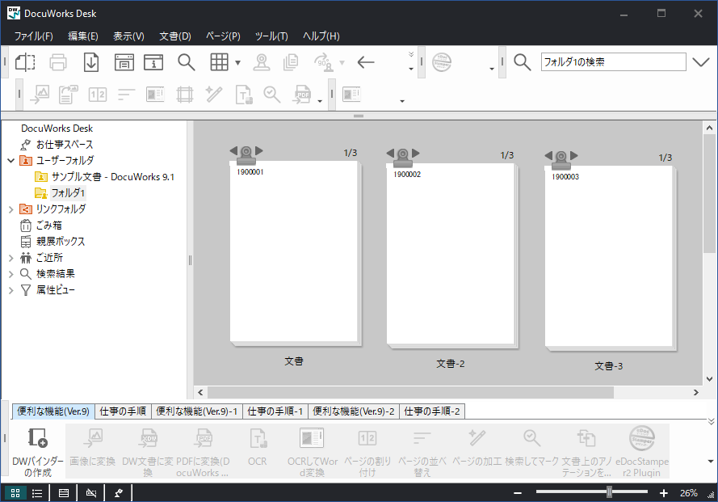
Task: Click the rotate 90 degrees icon
Action: point(324,62)
